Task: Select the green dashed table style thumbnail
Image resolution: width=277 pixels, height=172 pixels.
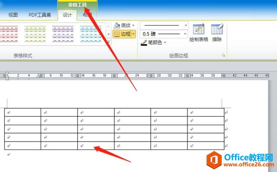Action: (x=35, y=34)
